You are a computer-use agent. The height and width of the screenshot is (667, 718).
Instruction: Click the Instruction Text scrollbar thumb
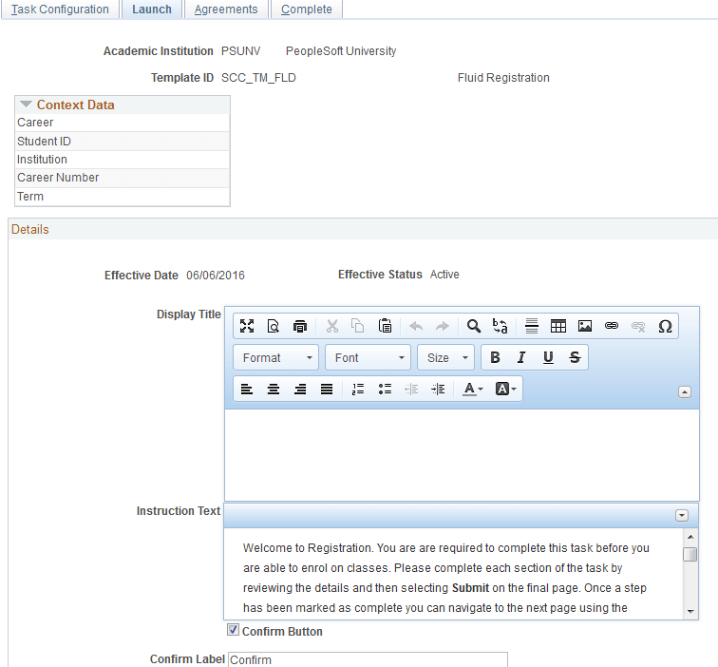690,554
